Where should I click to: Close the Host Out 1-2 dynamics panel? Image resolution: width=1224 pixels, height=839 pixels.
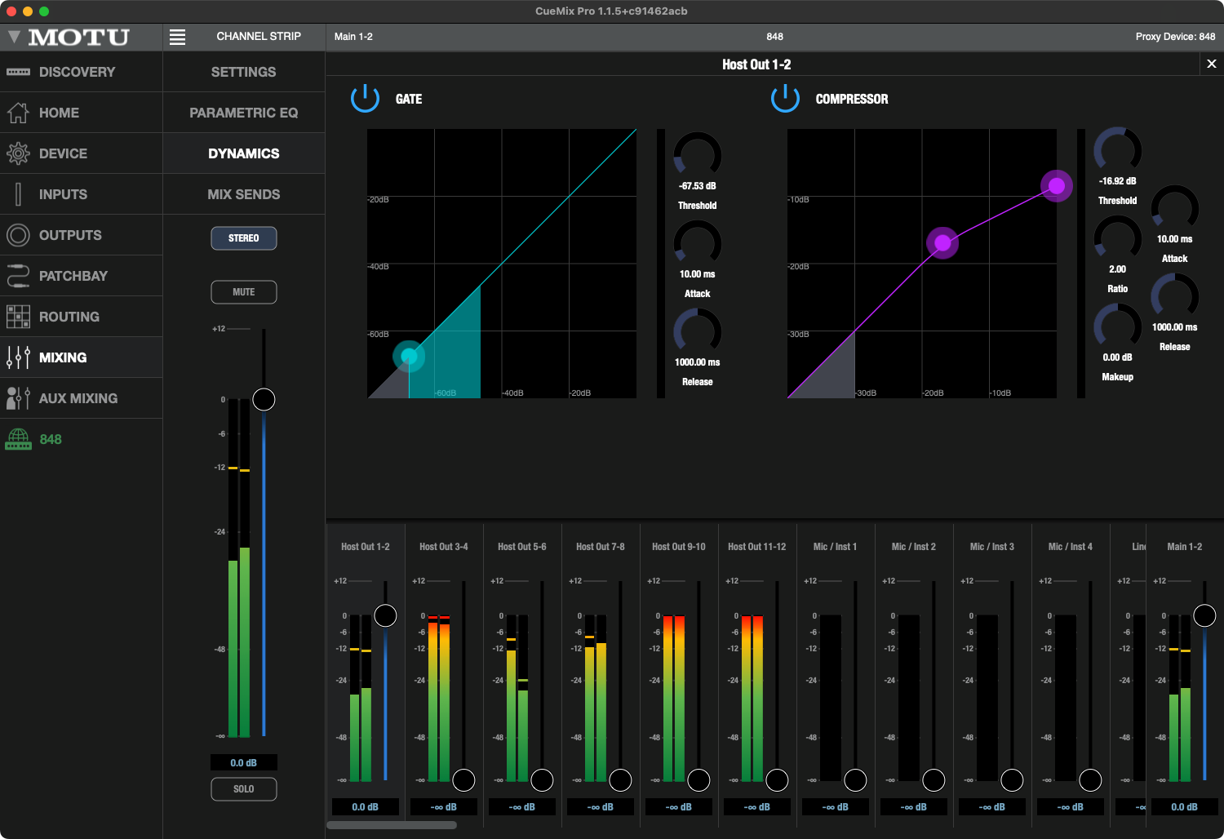pyautogui.click(x=1212, y=64)
